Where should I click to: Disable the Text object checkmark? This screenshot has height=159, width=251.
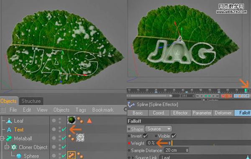[64, 129]
